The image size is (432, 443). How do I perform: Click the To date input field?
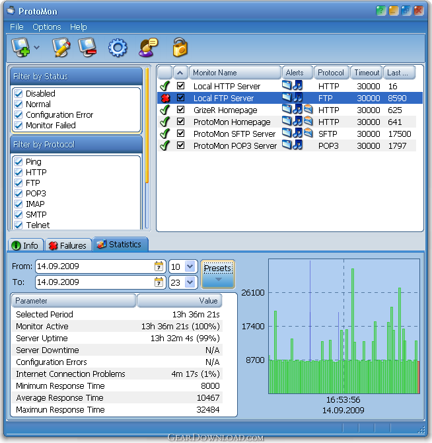point(92,282)
